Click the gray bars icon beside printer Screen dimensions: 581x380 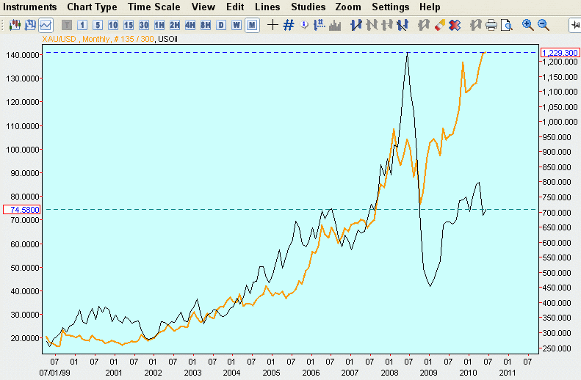coord(476,25)
